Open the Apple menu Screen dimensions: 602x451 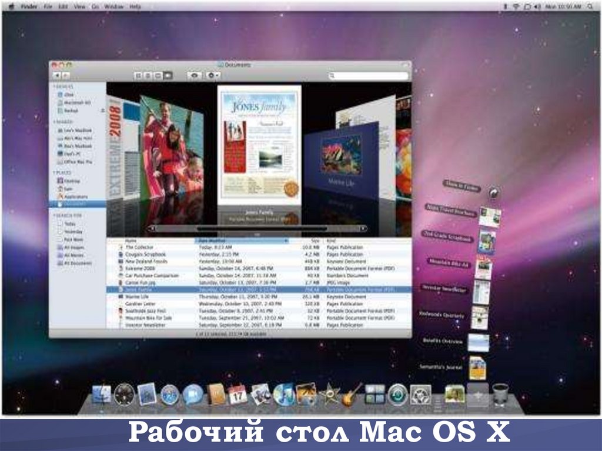pos(12,6)
